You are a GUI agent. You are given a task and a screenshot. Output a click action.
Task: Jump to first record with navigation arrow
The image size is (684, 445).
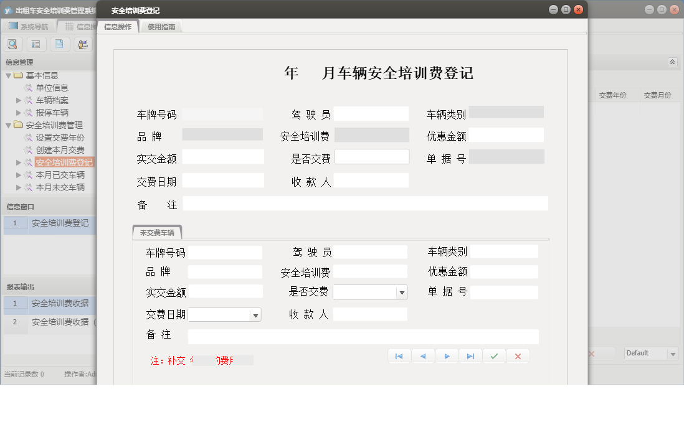click(x=399, y=355)
